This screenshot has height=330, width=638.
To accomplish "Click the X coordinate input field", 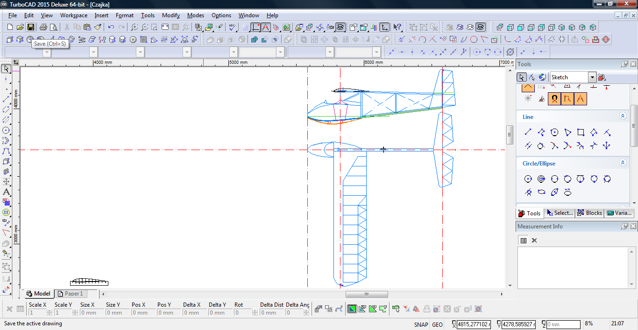I will [473, 324].
